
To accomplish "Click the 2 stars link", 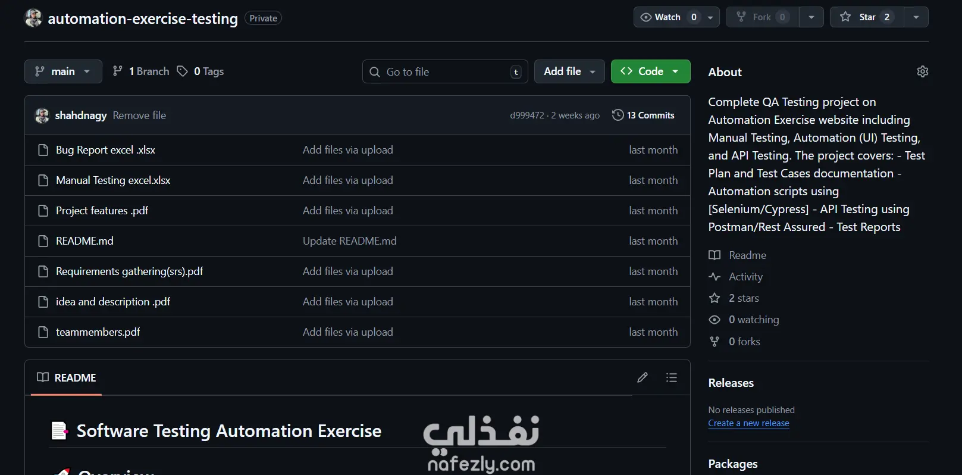I will pos(744,298).
